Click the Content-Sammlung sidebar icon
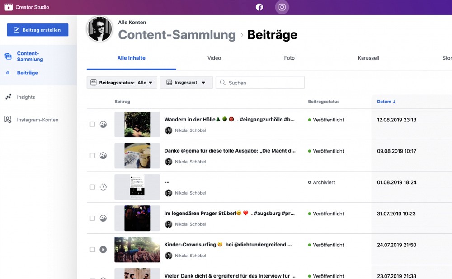 [8, 56]
